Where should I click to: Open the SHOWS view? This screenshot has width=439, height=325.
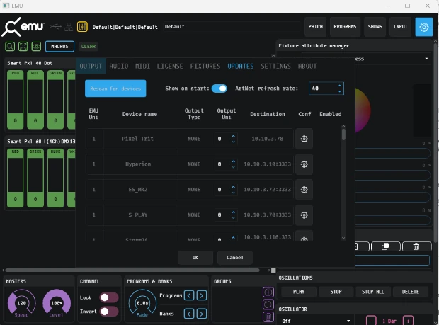tap(375, 27)
